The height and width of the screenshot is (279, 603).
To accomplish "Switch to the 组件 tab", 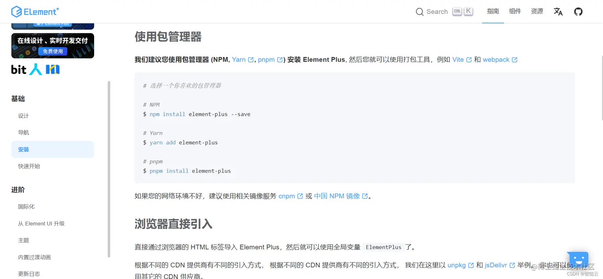I will tap(515, 12).
